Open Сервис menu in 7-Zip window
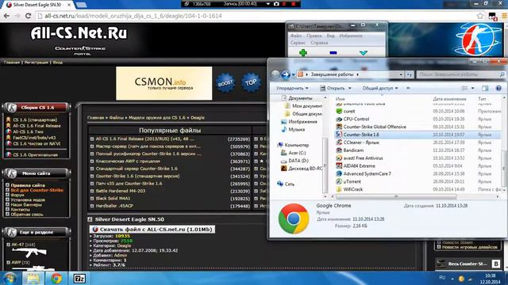 [x=298, y=43]
